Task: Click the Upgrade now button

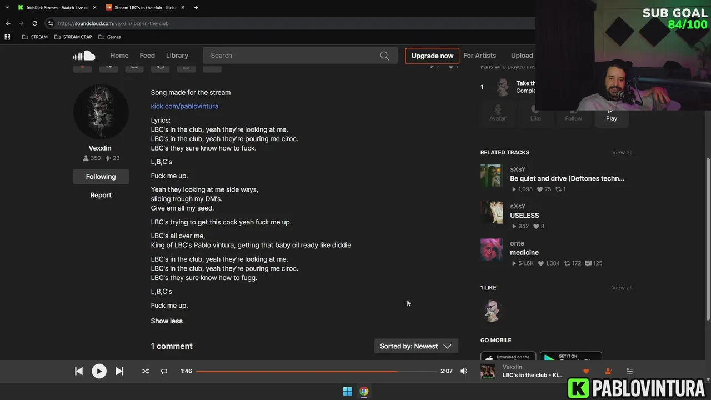Action: 432,56
